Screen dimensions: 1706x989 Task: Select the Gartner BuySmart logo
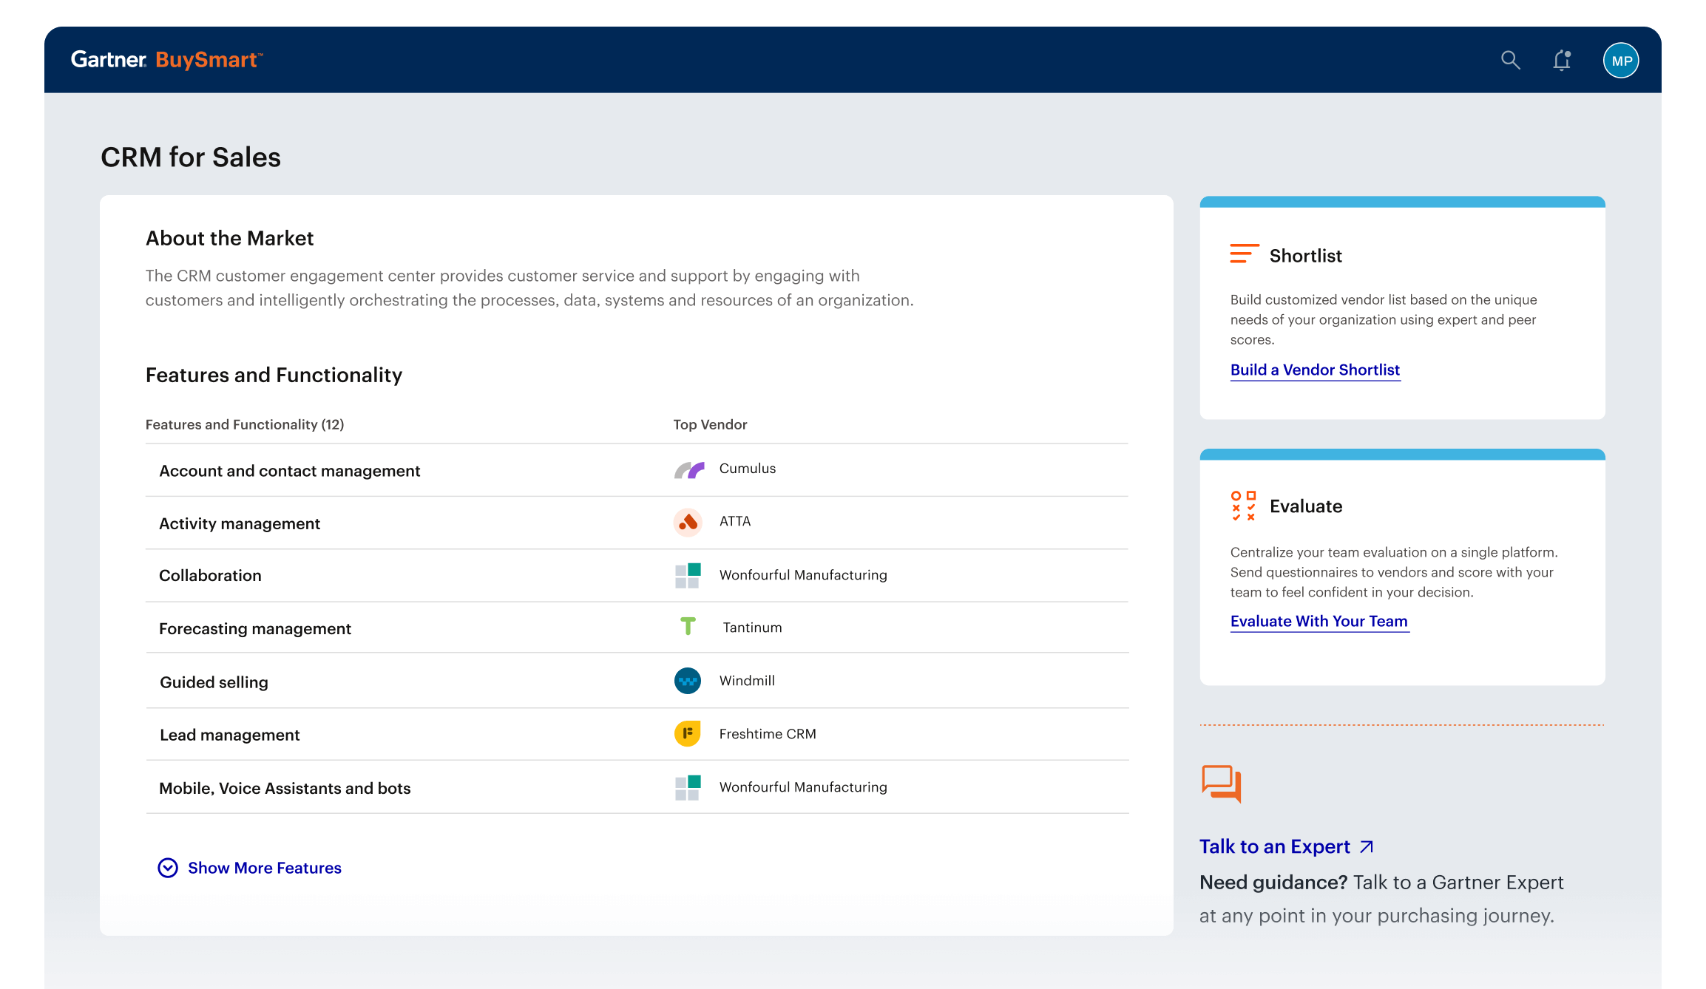(x=166, y=60)
